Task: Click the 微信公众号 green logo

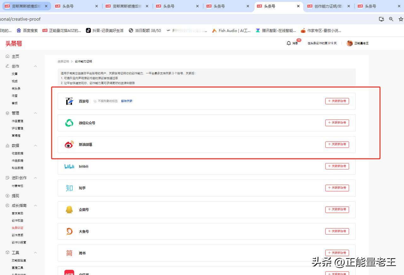Action: (69, 123)
